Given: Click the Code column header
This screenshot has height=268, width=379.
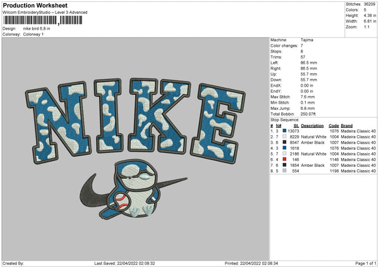Looking at the screenshot, I should click(334, 125).
